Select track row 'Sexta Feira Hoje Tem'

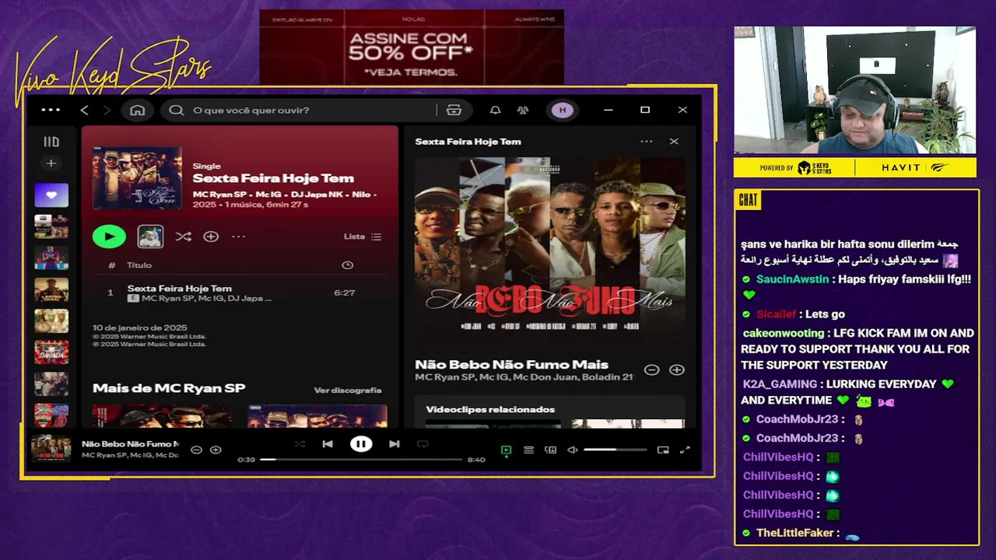point(238,293)
